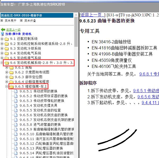
Task: Click the green back arrow icon
Action: pyautogui.click(x=3, y=30)
